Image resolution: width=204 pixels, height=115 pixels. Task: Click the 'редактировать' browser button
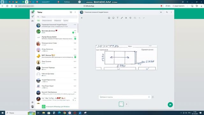(x=178, y=6)
